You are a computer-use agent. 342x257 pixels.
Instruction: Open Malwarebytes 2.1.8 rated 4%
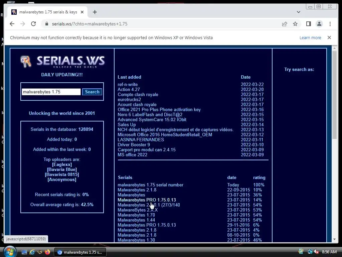click(x=137, y=230)
